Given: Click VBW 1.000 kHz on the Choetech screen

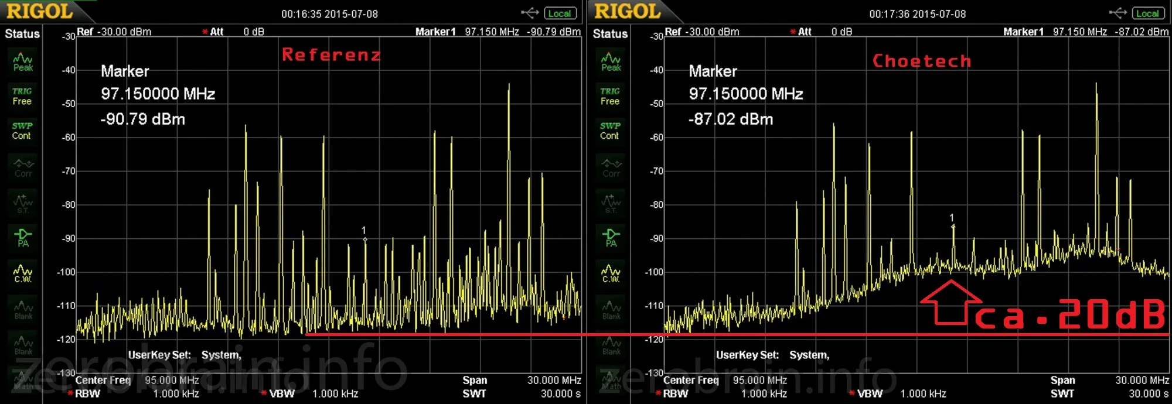Looking at the screenshot, I should pos(898,393).
